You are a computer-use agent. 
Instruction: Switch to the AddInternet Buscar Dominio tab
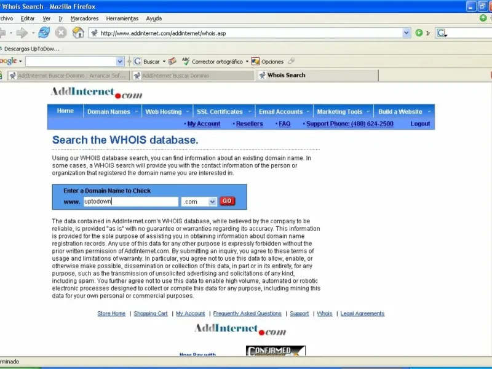click(x=192, y=76)
